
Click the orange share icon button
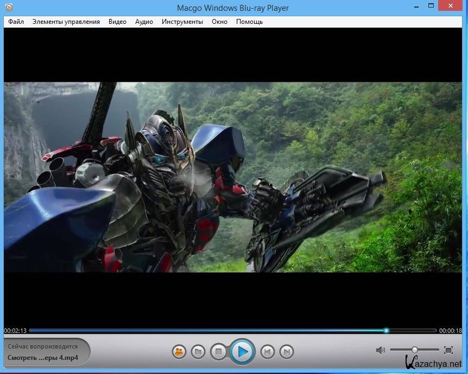179,352
